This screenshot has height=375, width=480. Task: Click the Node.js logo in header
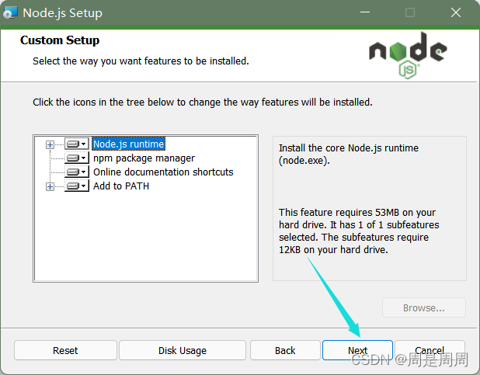coord(408,55)
